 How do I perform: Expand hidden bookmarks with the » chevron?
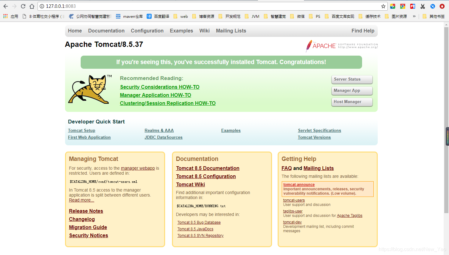(x=414, y=16)
